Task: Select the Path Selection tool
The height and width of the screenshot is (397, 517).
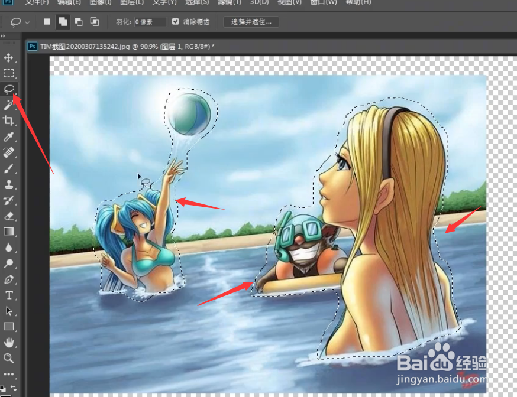Action: 8,311
